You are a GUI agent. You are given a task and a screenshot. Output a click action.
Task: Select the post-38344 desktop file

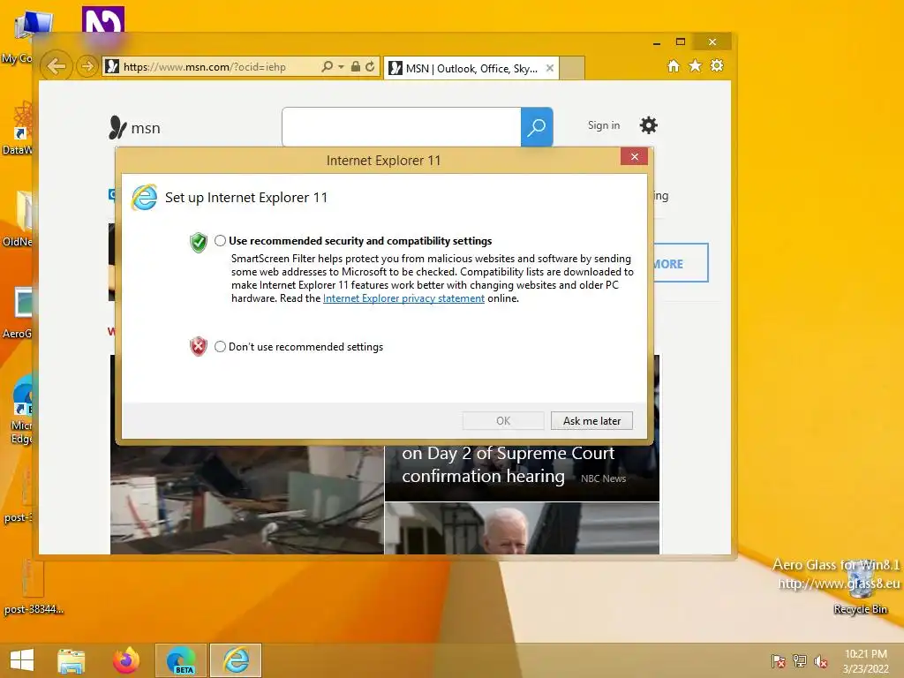point(33,588)
